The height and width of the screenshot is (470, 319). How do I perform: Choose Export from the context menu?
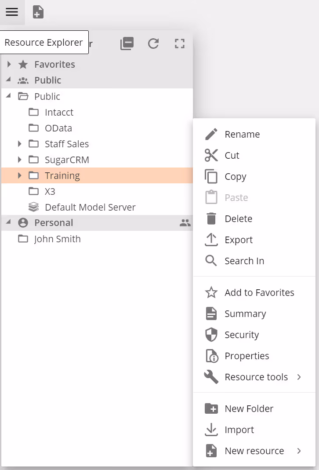pos(239,240)
